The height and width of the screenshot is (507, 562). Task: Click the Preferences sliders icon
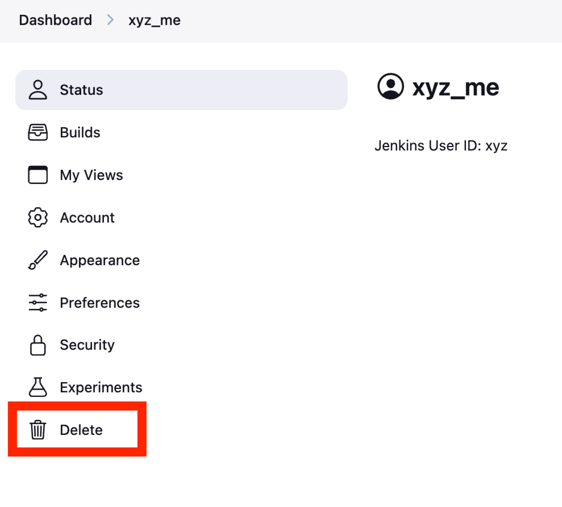[x=38, y=303]
